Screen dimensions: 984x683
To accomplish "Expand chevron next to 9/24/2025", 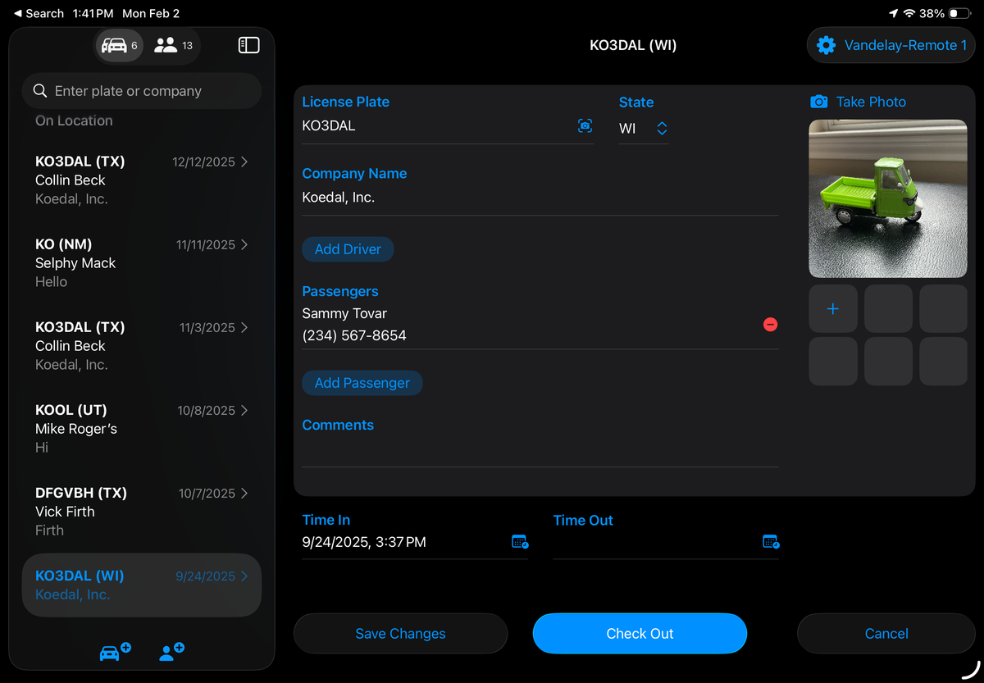I will pos(244,576).
